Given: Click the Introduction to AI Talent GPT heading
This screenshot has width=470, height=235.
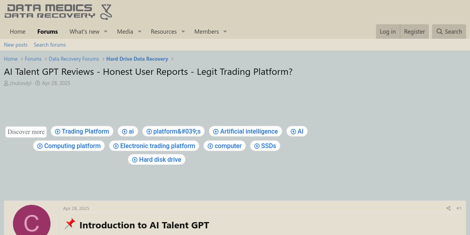Looking at the screenshot, I should click(x=144, y=225).
